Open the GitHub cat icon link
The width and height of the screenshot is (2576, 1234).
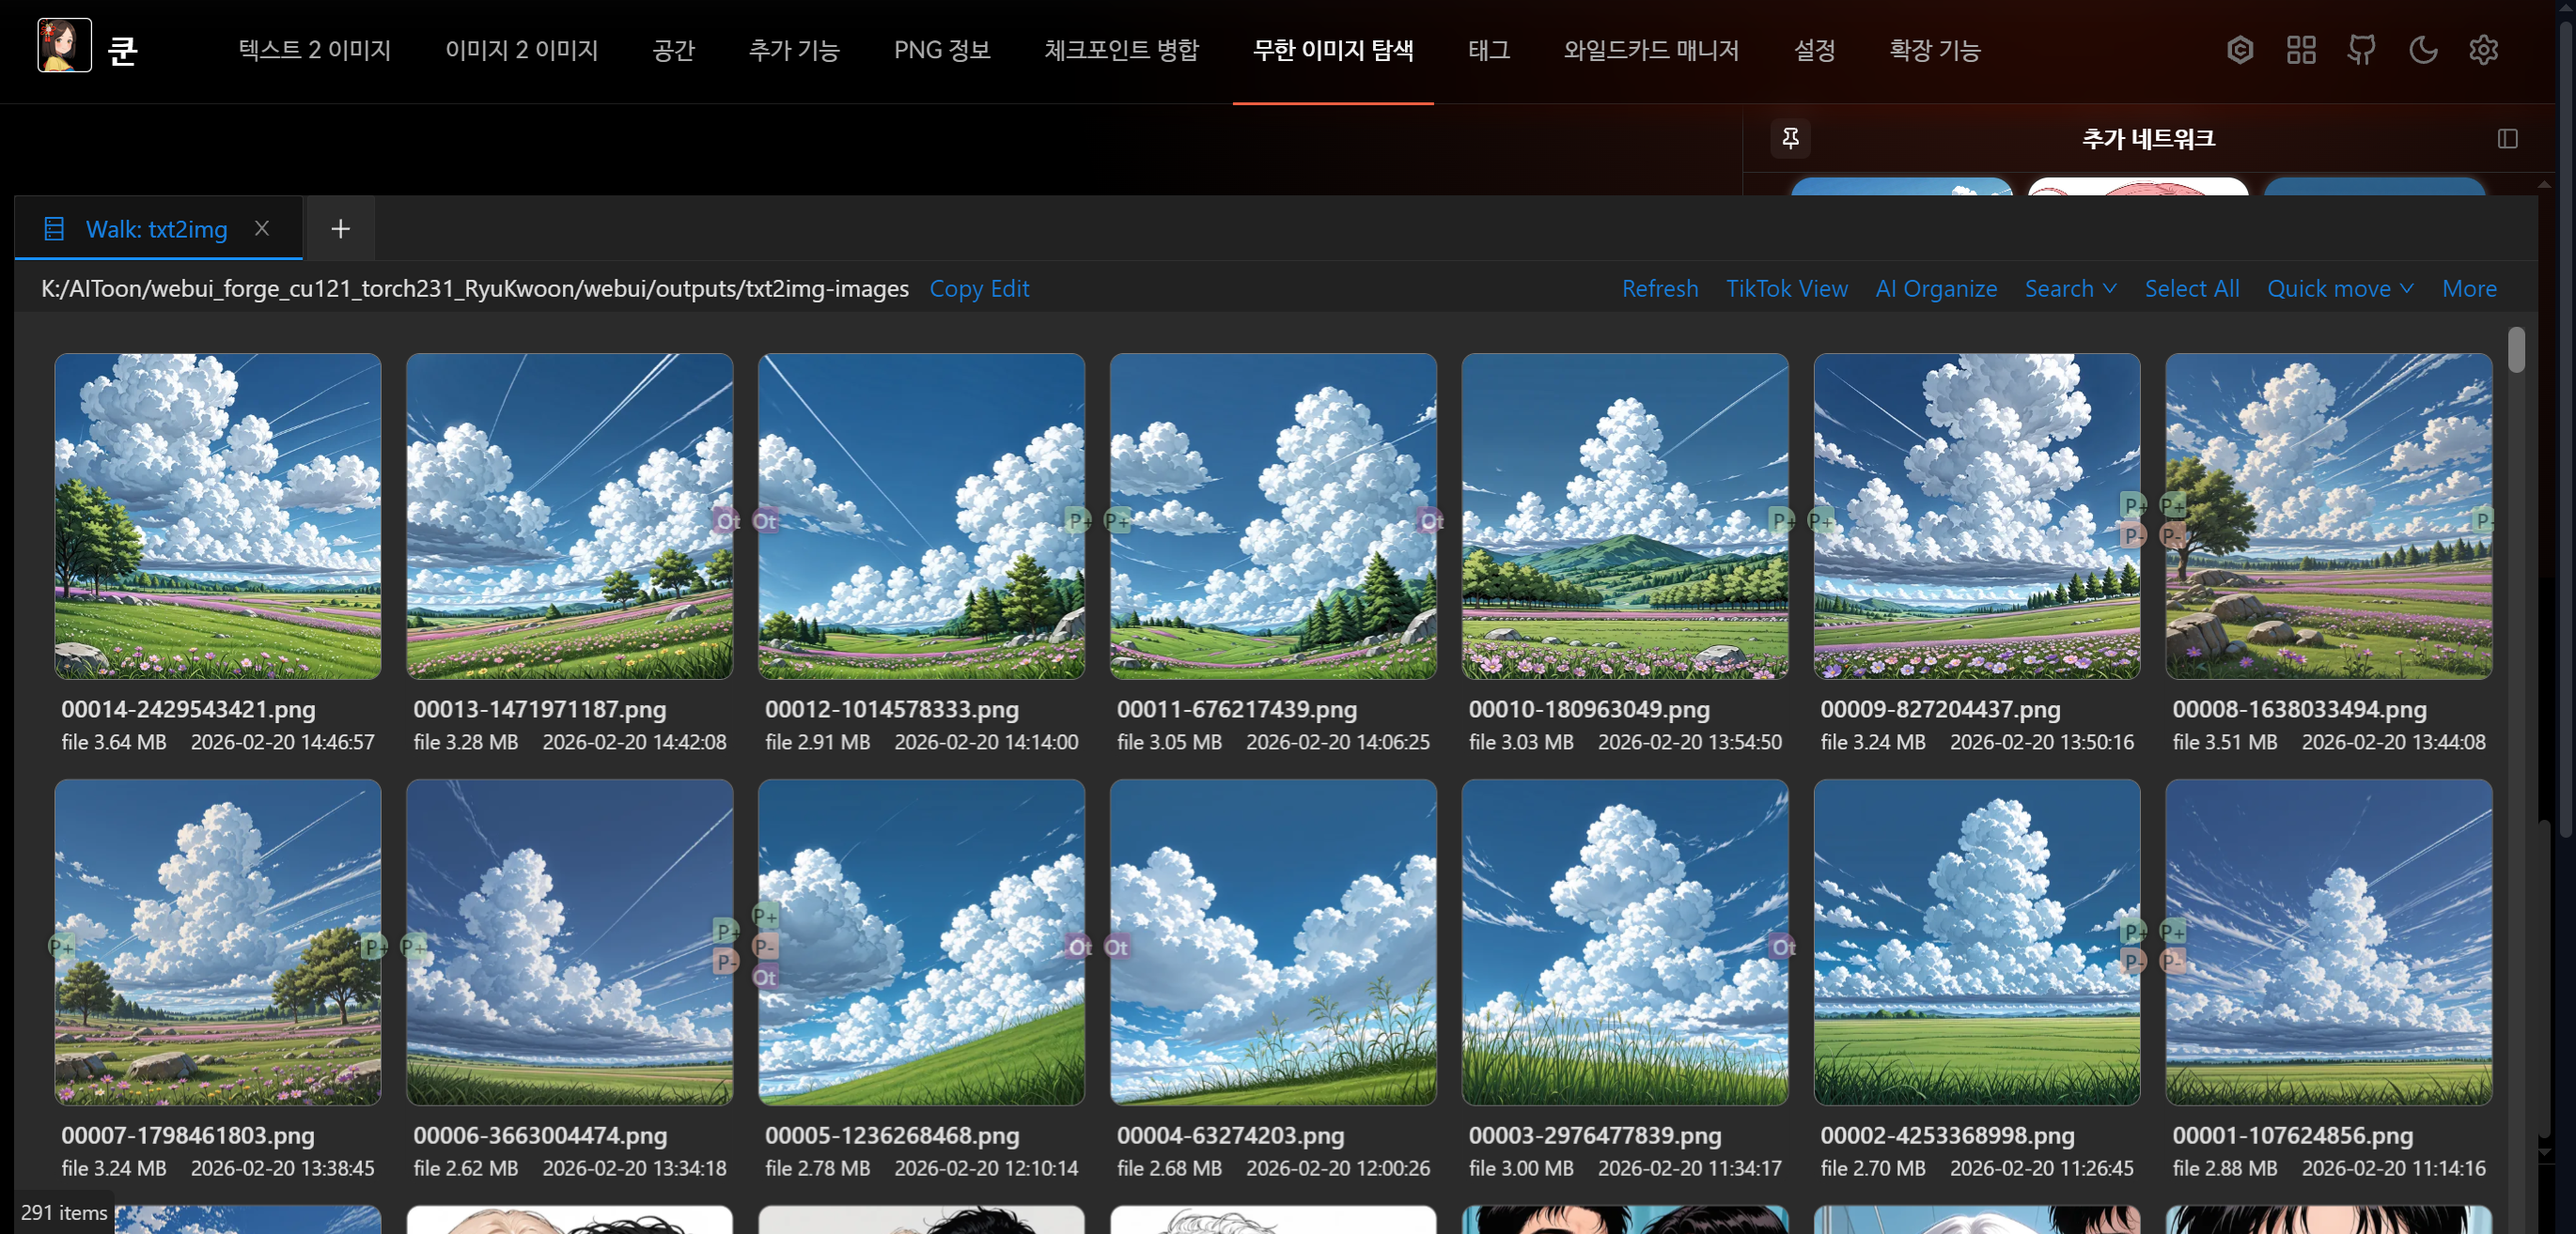(2362, 50)
